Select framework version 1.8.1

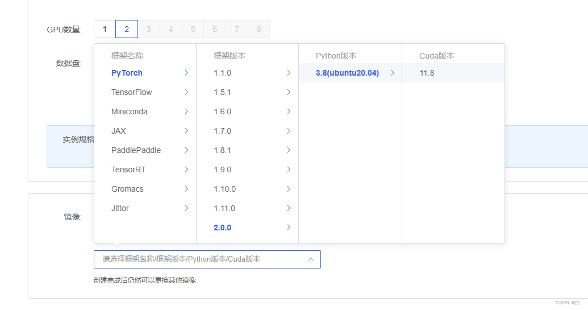tap(248, 150)
